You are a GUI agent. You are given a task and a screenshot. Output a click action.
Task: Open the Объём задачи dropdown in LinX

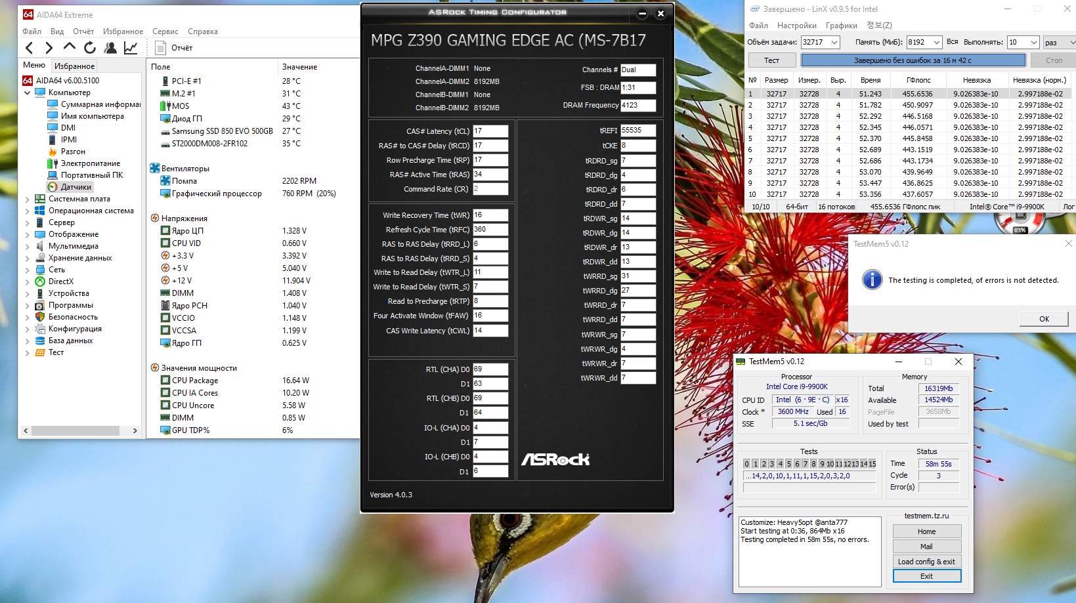coord(834,42)
